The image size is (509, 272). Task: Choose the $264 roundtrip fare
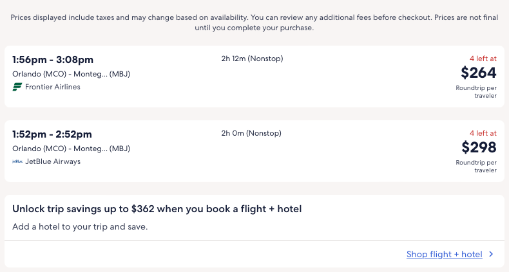[x=479, y=73]
